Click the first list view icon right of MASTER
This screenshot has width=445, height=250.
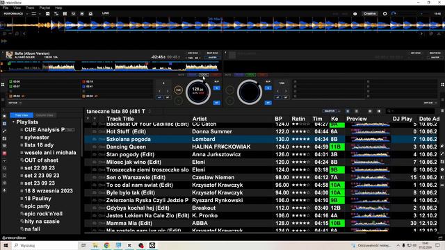348,111
